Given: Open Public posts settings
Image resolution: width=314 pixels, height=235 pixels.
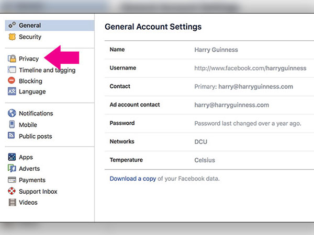Looking at the screenshot, I should pos(36,136).
